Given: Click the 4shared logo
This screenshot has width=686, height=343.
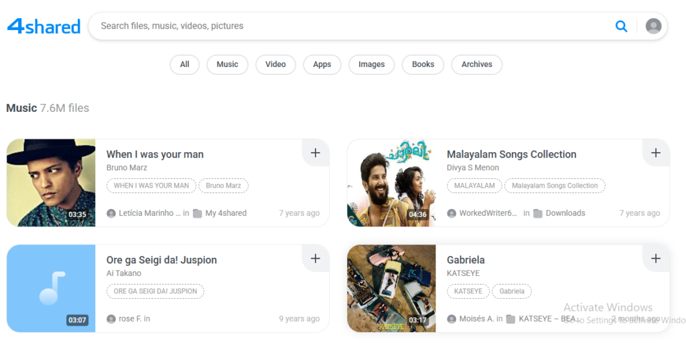Looking at the screenshot, I should pos(44,26).
